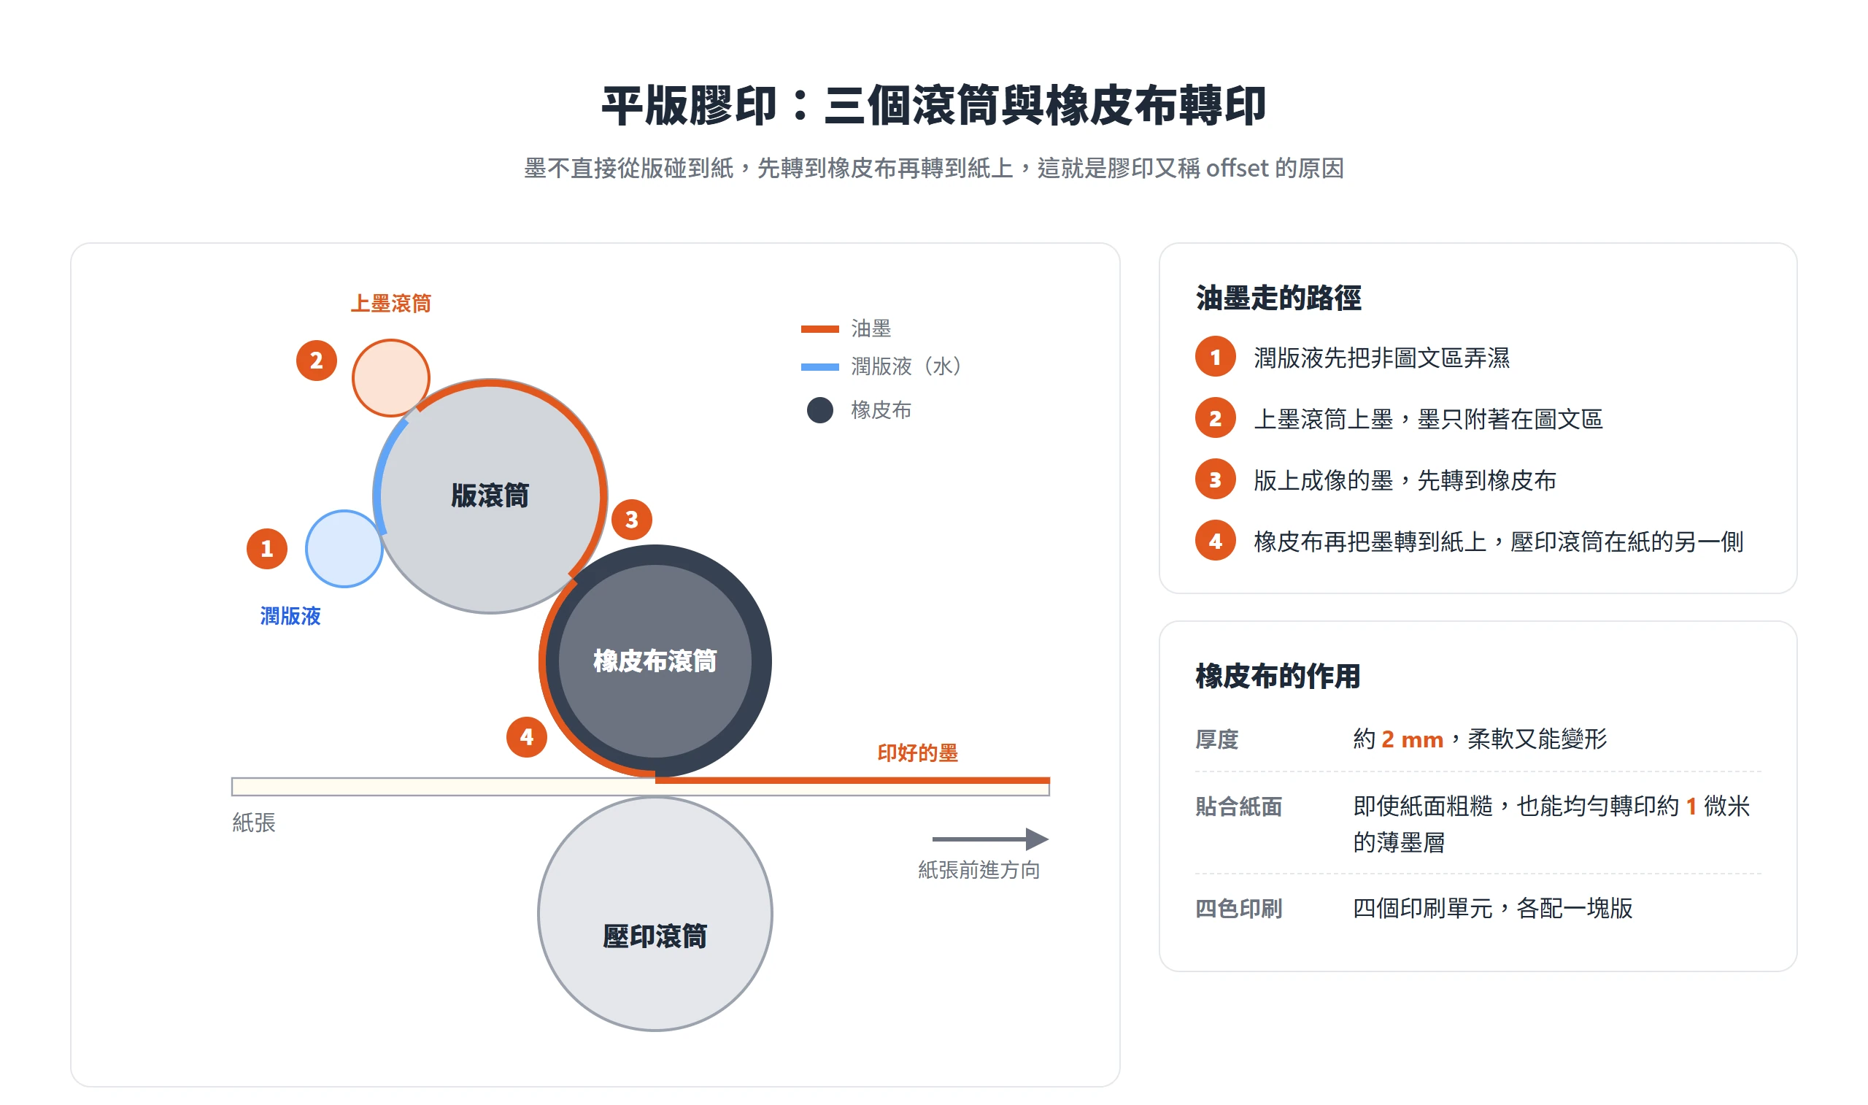Screen dimensions: 1868x1105
Task: Click the 紙張前進方向 caption
Action: click(x=979, y=870)
